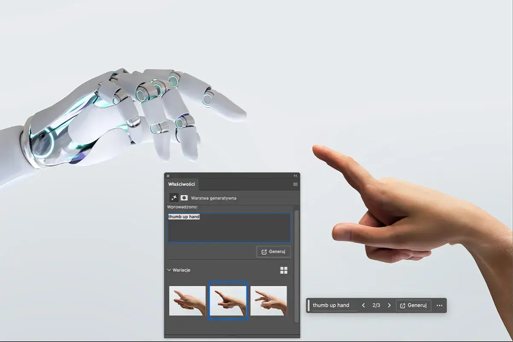Select the third hand variation thumbnail
This screenshot has height=342, width=513.
(x=268, y=301)
